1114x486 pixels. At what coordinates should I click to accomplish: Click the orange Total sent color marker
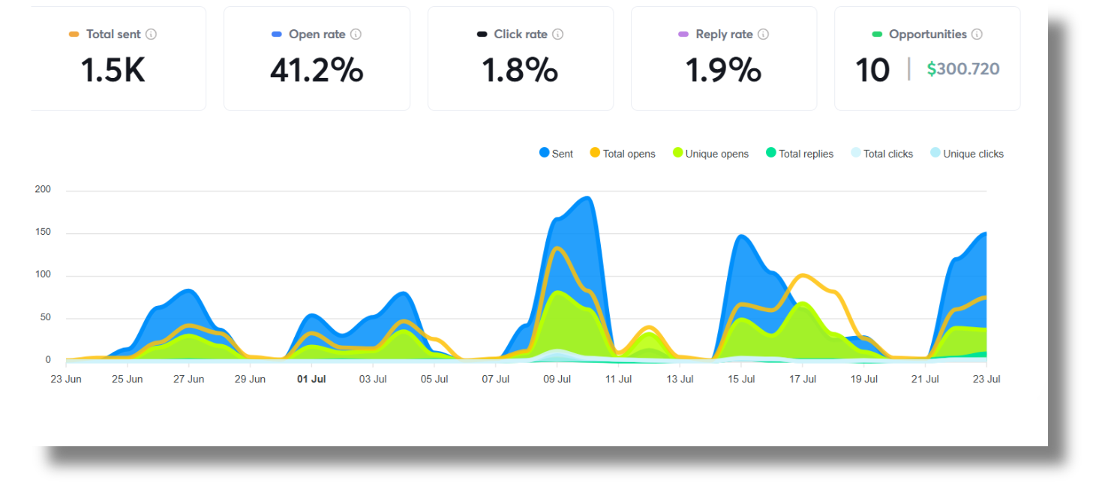tap(74, 34)
